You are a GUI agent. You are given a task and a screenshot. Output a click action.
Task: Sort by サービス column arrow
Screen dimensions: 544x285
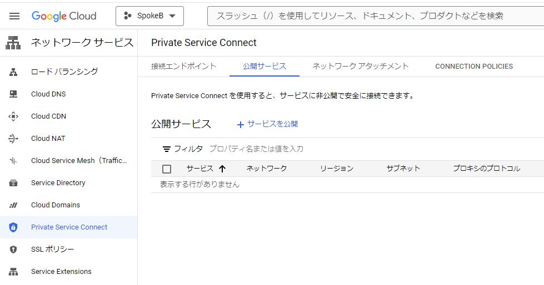[222, 169]
